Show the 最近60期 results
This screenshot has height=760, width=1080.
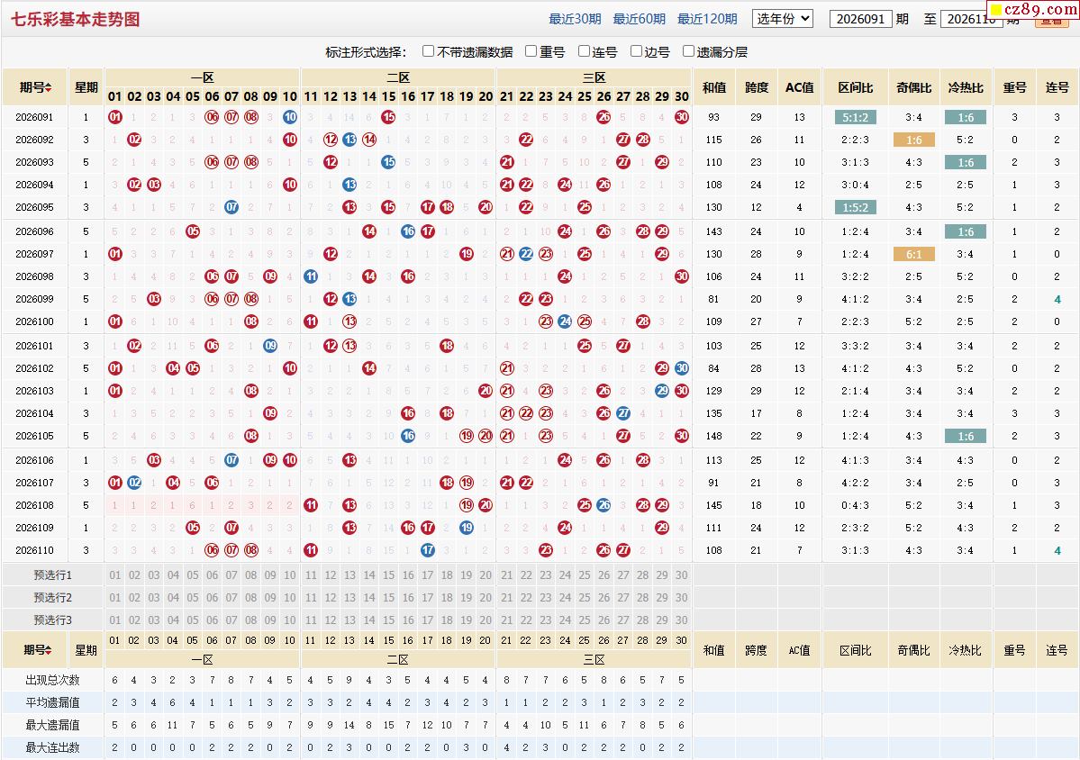(x=640, y=19)
